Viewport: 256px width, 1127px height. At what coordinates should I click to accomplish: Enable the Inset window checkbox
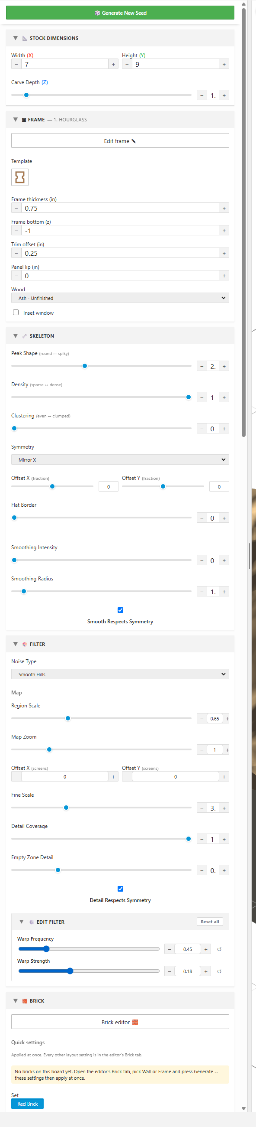point(16,313)
